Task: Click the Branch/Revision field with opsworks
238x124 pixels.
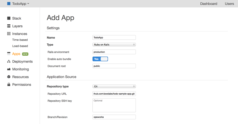Action: pos(114,117)
